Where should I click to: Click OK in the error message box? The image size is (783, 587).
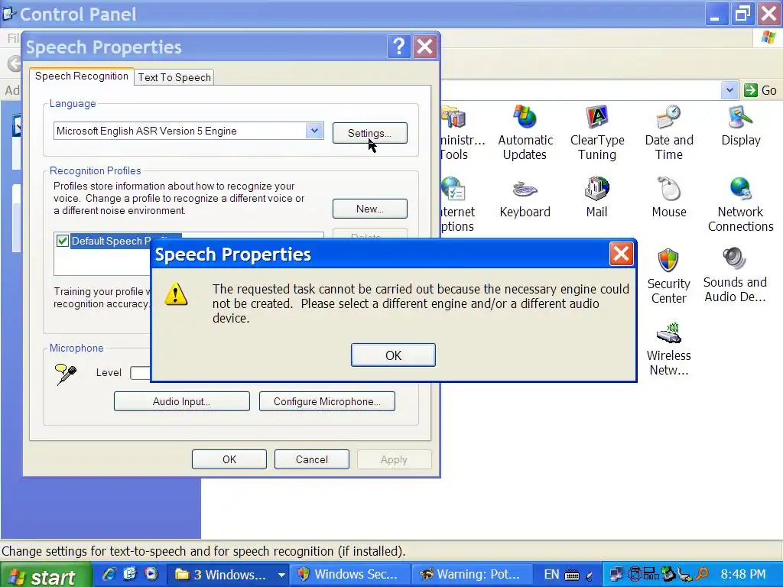pos(393,355)
